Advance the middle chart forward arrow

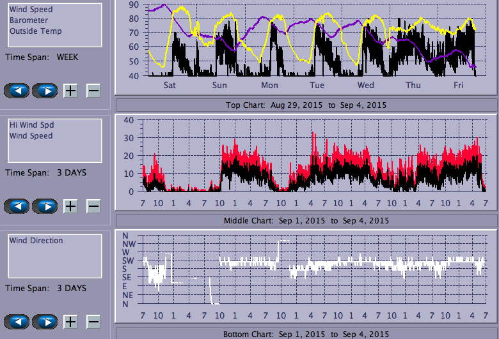click(45, 206)
